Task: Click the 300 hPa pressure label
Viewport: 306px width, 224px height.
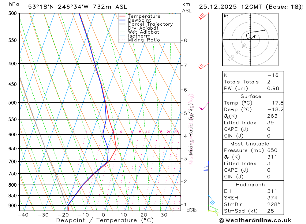Action: pyautogui.click(x=13, y=13)
